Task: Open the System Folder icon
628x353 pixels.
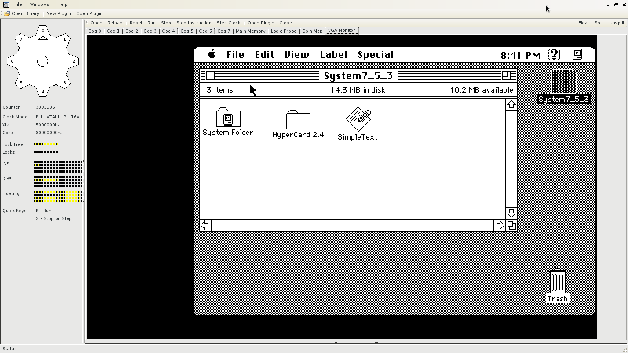Action: coord(228,117)
